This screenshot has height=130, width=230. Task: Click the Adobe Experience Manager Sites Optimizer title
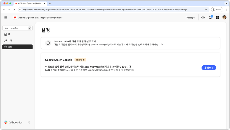40,18
